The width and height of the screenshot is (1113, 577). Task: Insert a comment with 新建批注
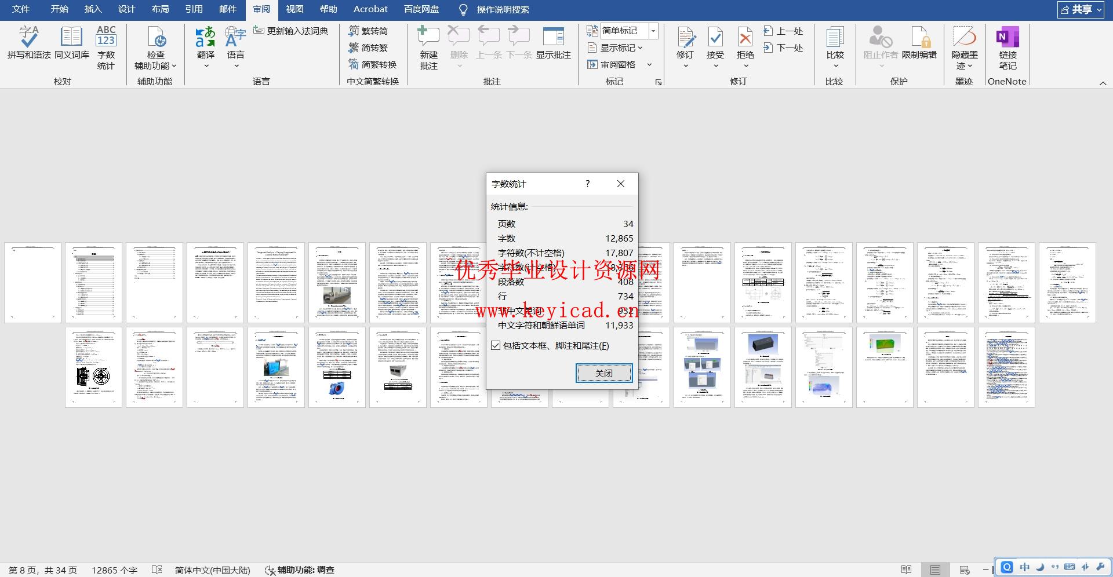(429, 48)
